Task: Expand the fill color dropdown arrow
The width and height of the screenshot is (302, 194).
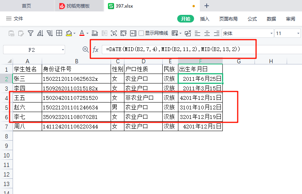Action: (75, 34)
